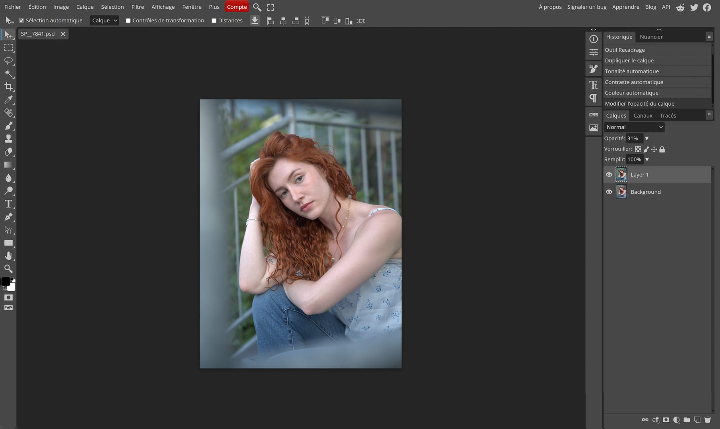This screenshot has height=429, width=720.
Task: Create a new layer from panel bottom
Action: pos(696,419)
